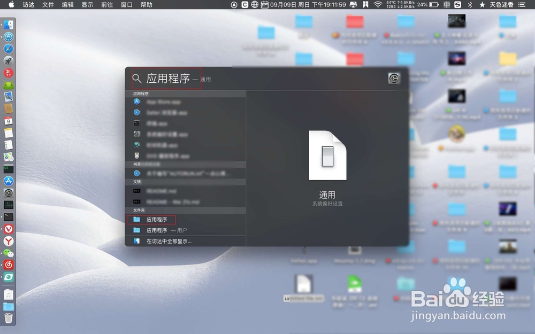Open the 窗口 menu
The width and height of the screenshot is (535, 334).
point(127,4)
